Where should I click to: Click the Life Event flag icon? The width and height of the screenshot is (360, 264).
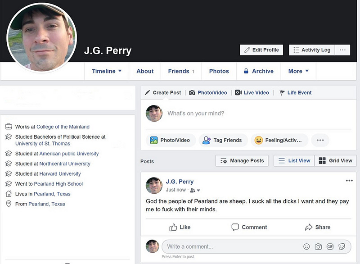pos(282,93)
